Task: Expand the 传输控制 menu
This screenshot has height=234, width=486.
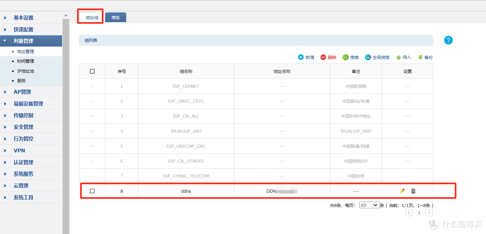Action: click(x=31, y=115)
